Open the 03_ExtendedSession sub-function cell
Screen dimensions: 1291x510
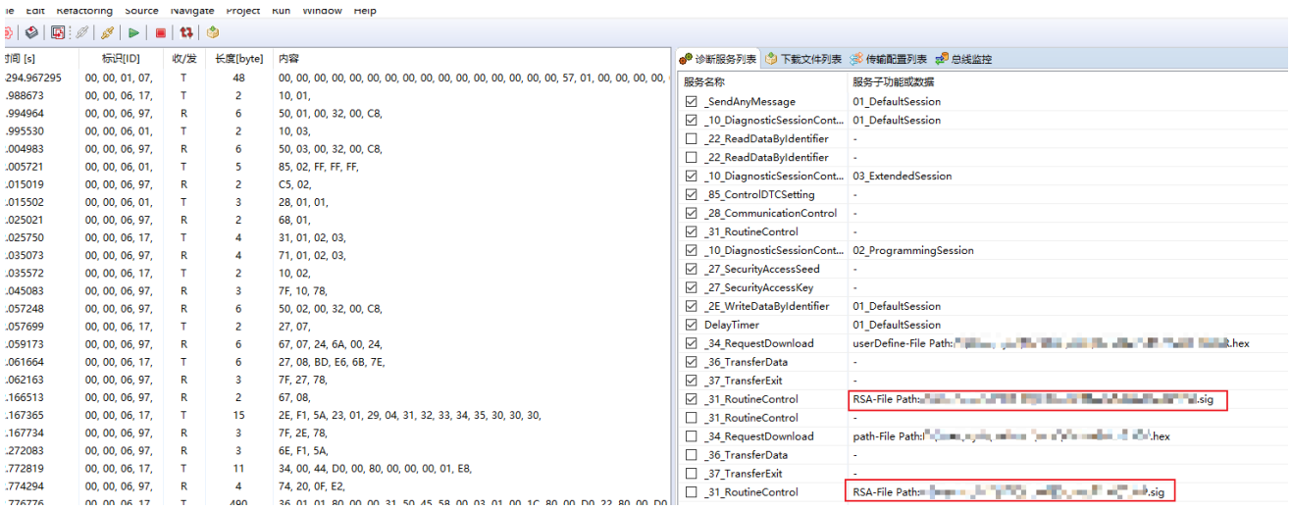902,177
